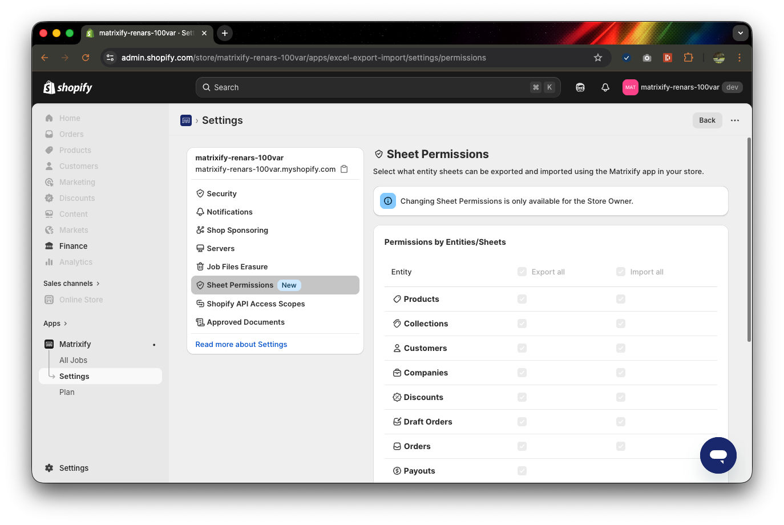
Task: Toggle the Import all checkbox
Action: (x=621, y=272)
